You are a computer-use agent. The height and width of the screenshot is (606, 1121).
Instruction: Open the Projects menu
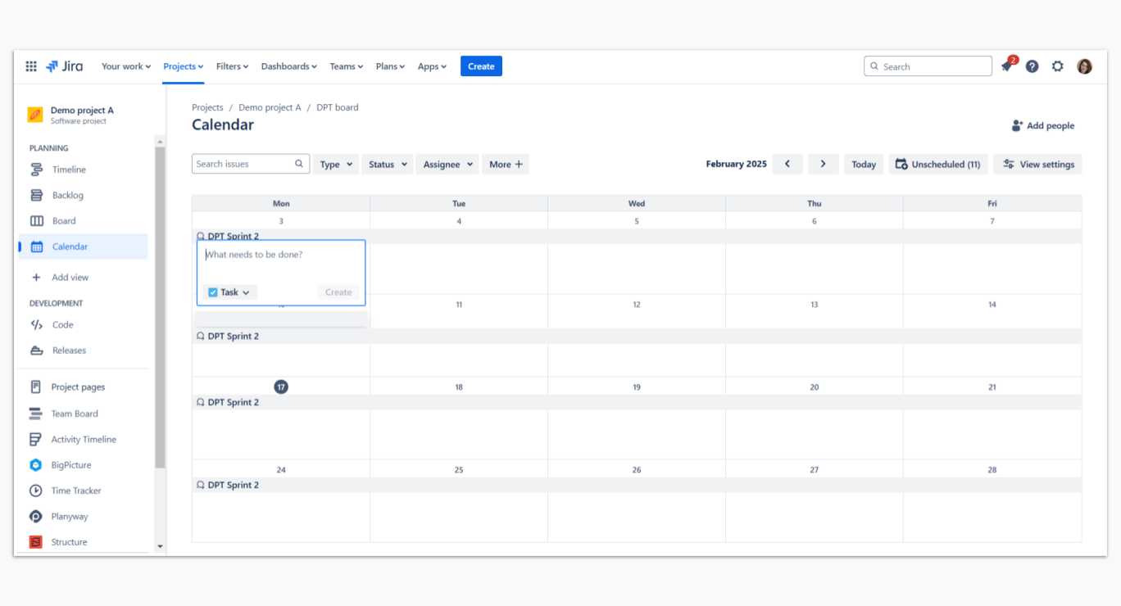183,66
